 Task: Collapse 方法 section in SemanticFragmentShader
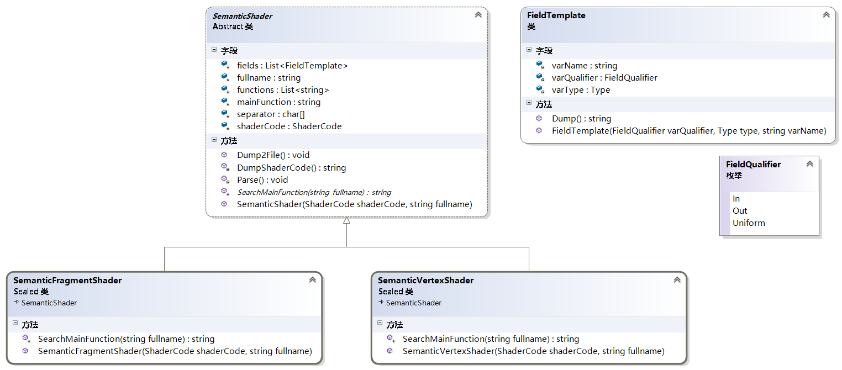(15, 324)
